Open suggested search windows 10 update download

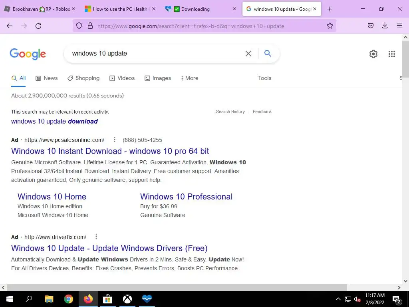click(54, 121)
